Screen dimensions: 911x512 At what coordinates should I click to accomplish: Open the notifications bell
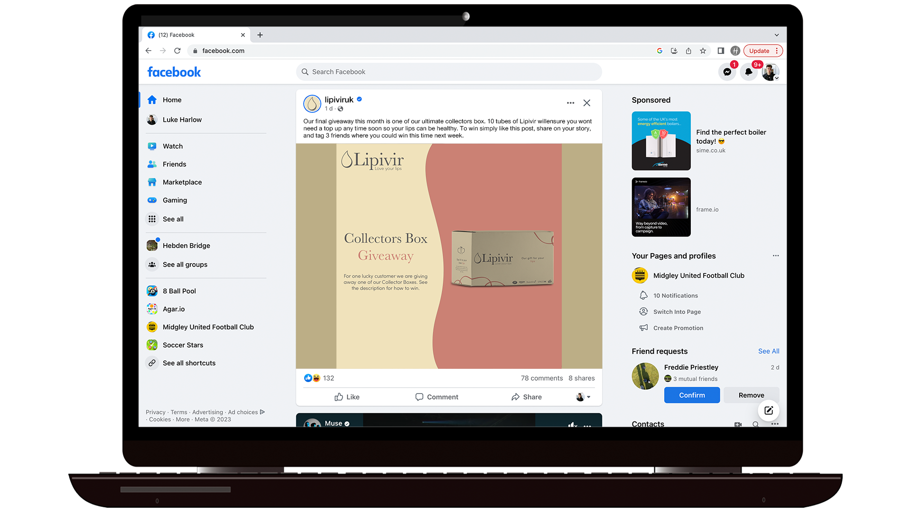748,72
